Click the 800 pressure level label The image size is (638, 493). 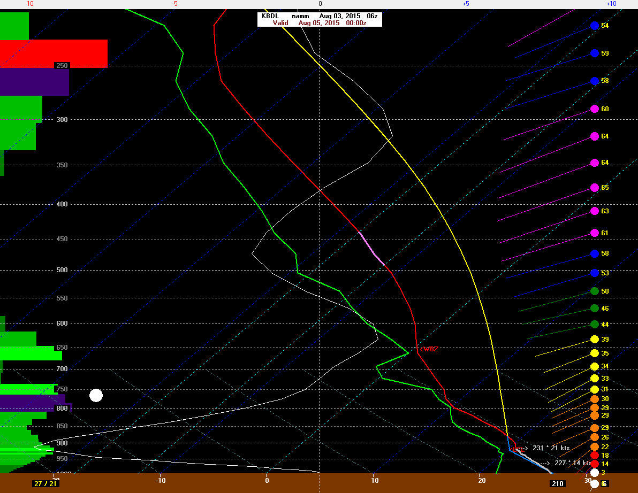tap(62, 409)
